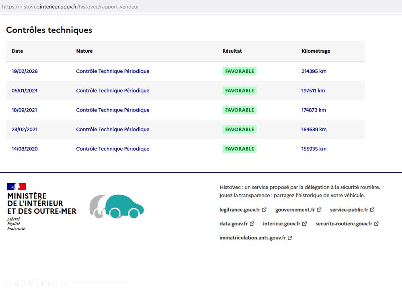The image size is (402, 291).
Task: Click the external link icon beside interieur.gouv.fr
Action: (x=304, y=224)
